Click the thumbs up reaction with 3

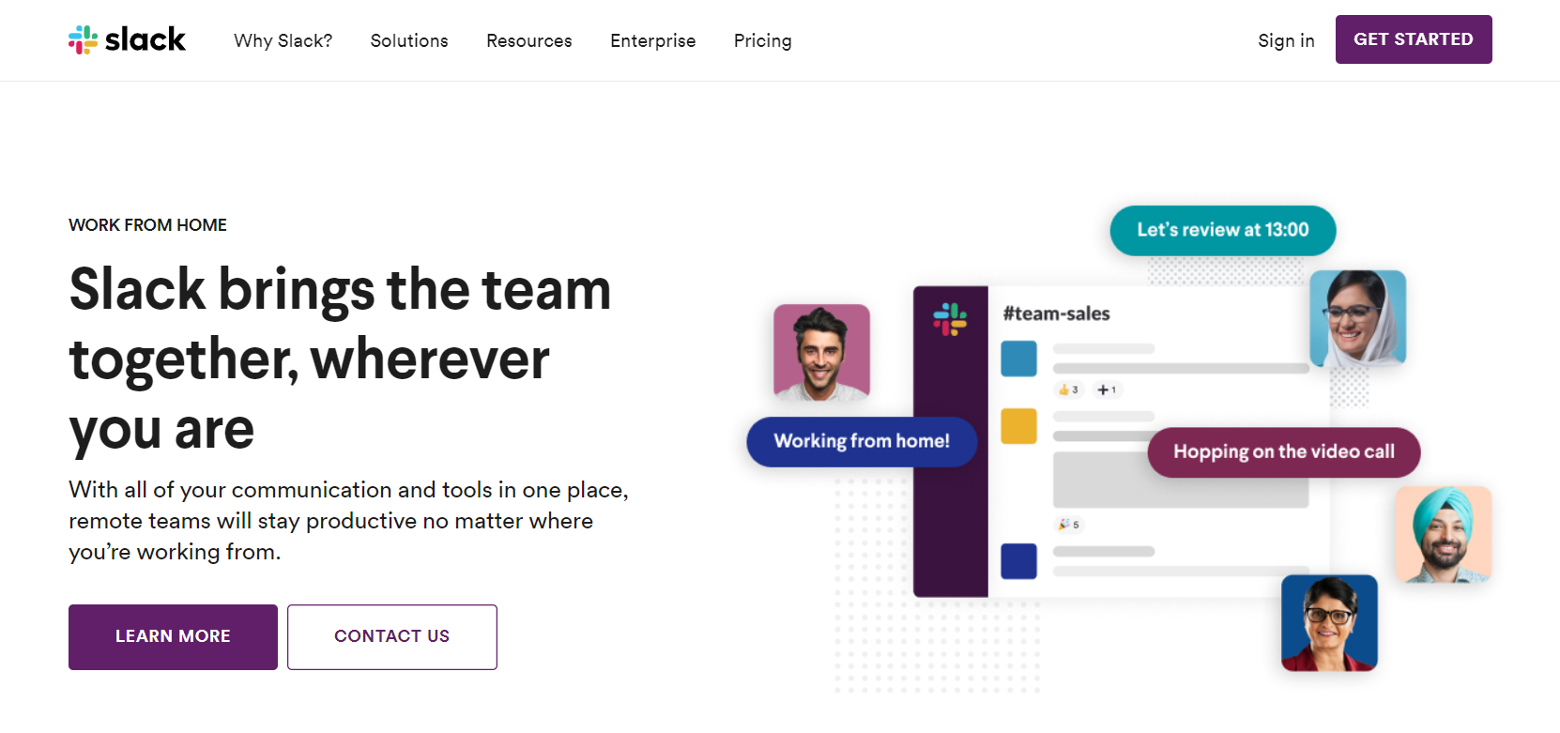[1068, 389]
